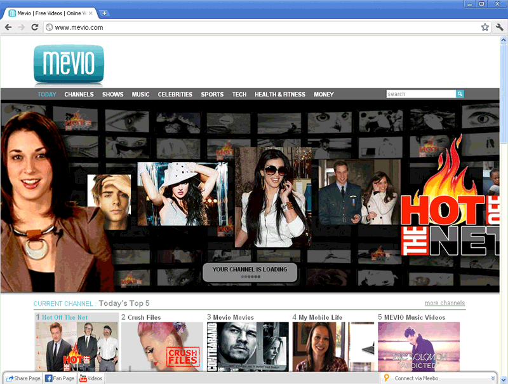
Task: Click the Mevio logo
Action: [x=69, y=64]
